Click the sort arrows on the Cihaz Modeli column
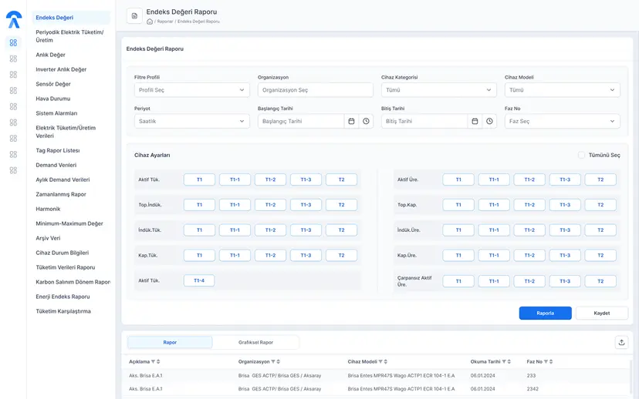This screenshot has width=639, height=399. [x=386, y=361]
